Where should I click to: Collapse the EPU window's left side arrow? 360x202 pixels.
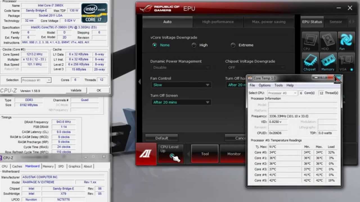coord(139,82)
